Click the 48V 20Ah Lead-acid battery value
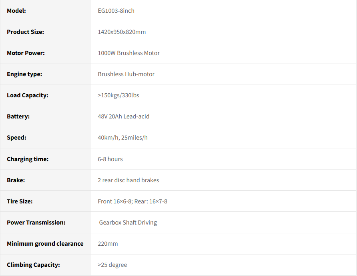The height and width of the screenshot is (276, 357). [x=124, y=116]
